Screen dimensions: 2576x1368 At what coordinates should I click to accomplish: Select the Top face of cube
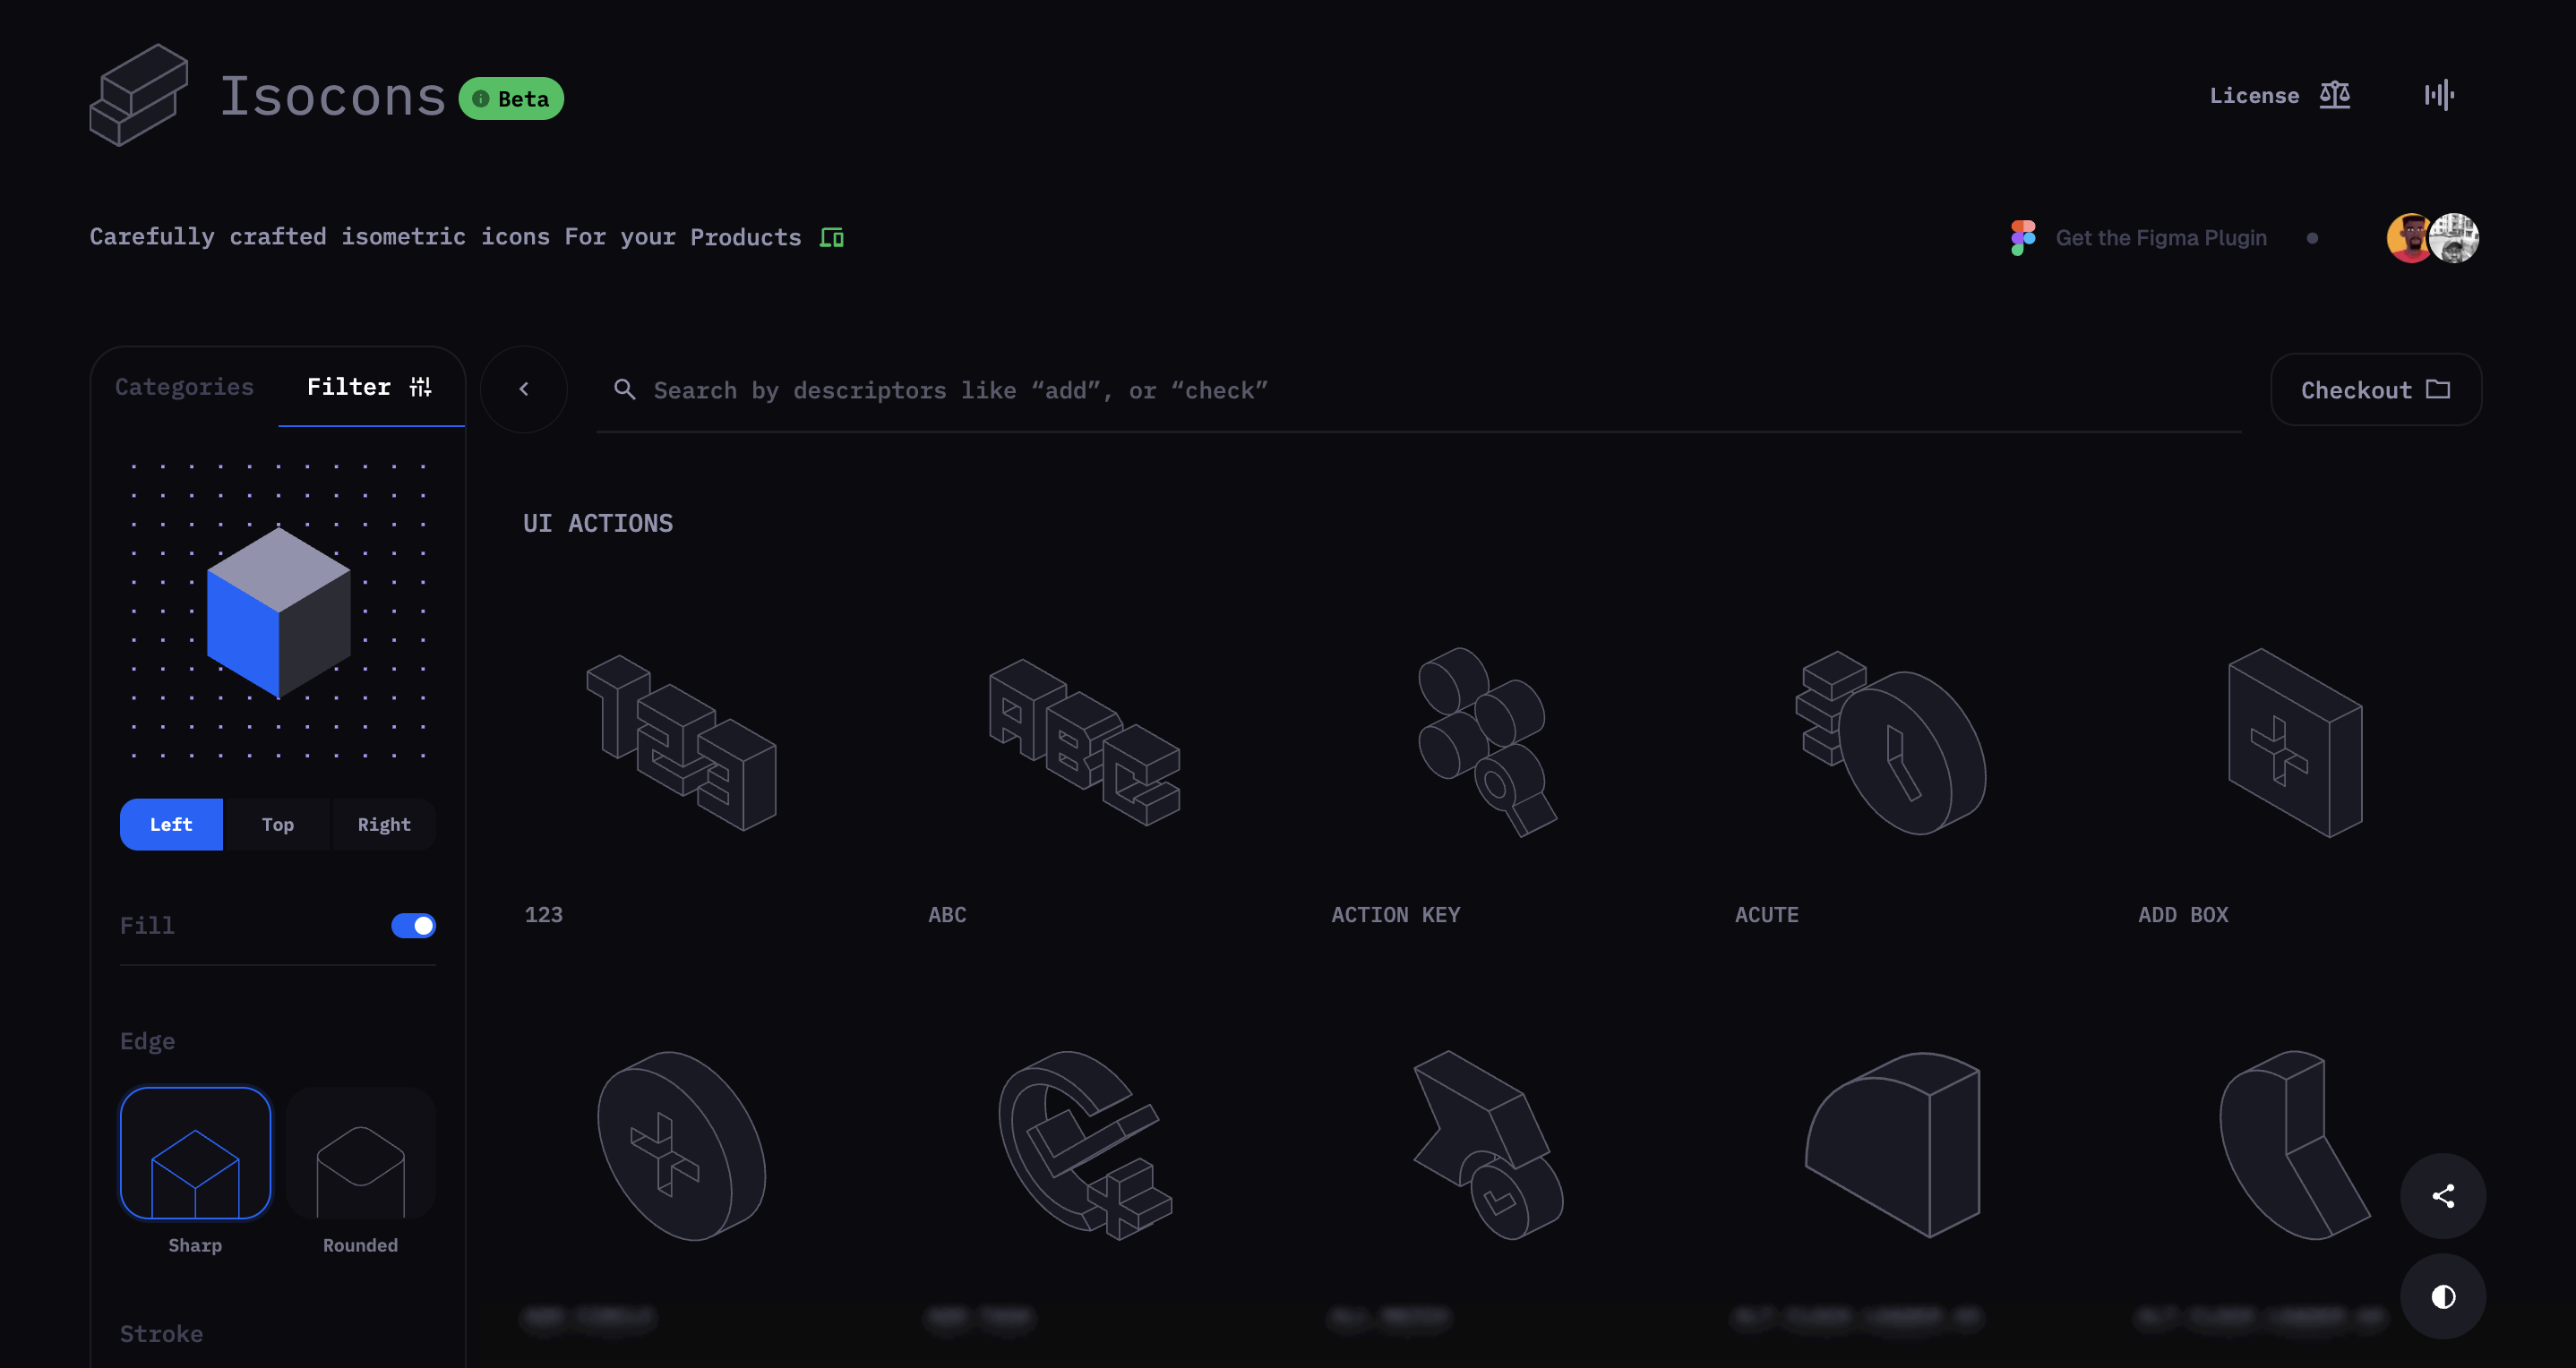(x=277, y=825)
